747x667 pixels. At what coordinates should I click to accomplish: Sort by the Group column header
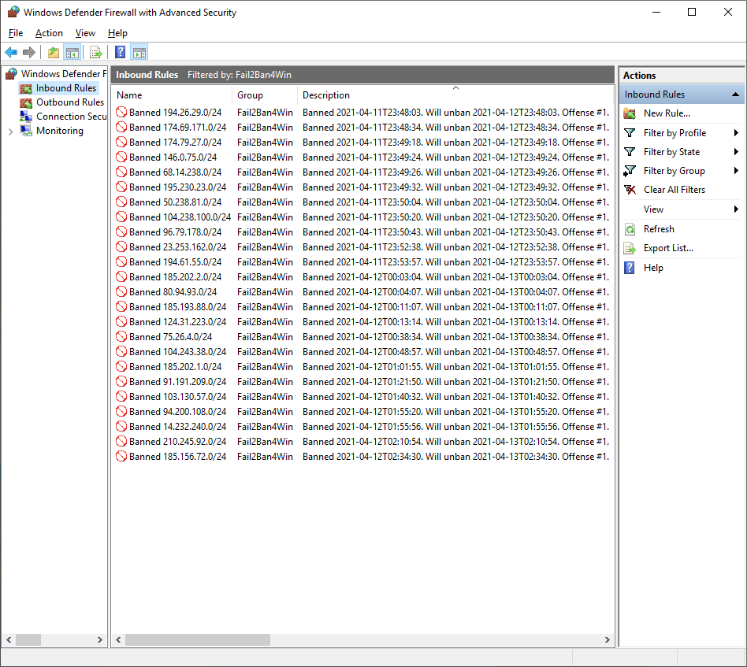[x=265, y=95]
